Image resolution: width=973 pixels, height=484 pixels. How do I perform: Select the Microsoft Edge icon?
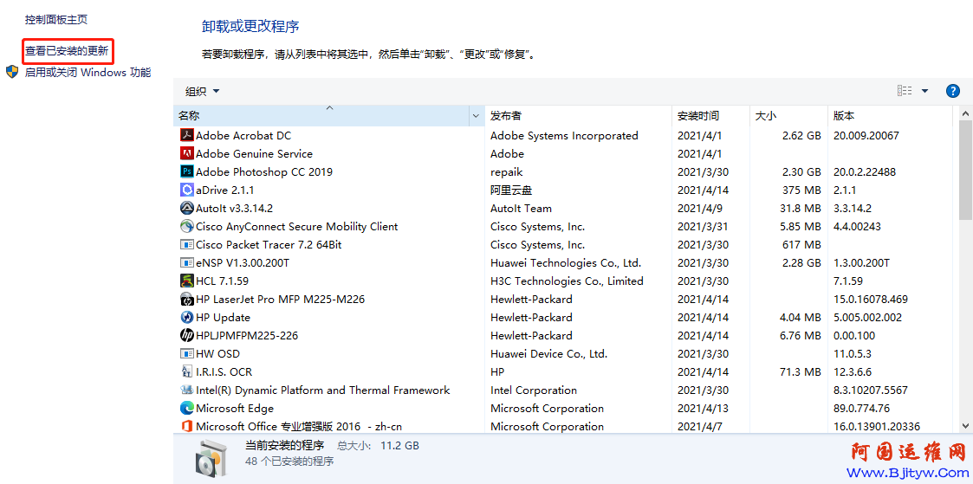pyautogui.click(x=186, y=408)
